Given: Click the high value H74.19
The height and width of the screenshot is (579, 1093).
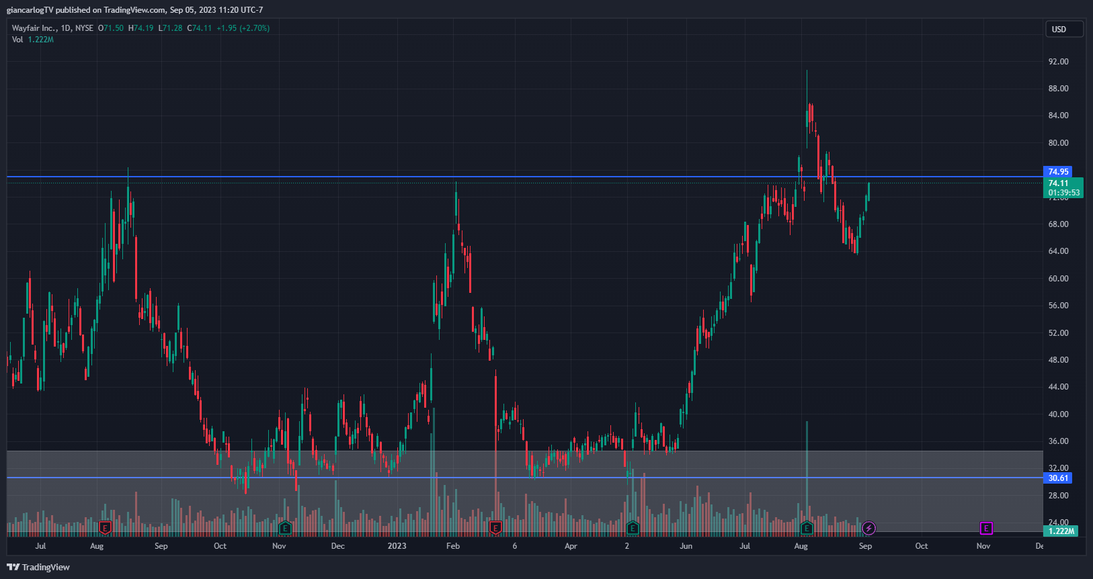Looking at the screenshot, I should 141,28.
